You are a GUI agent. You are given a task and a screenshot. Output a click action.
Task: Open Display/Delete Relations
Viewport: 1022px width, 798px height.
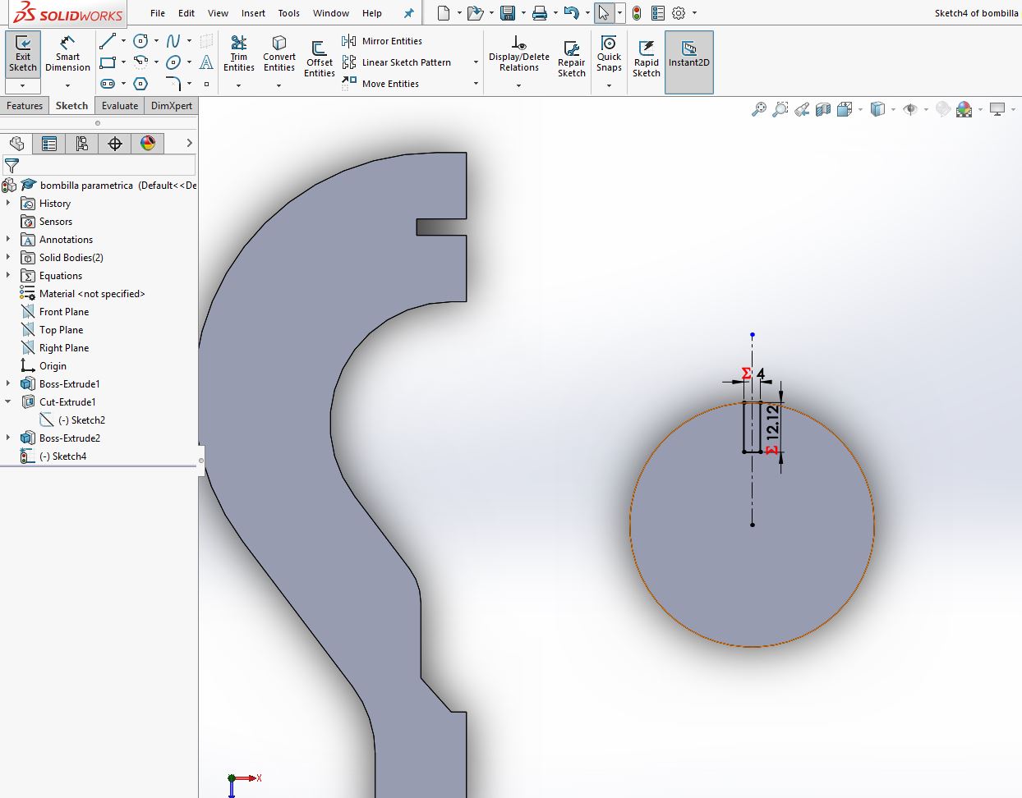[x=518, y=54]
